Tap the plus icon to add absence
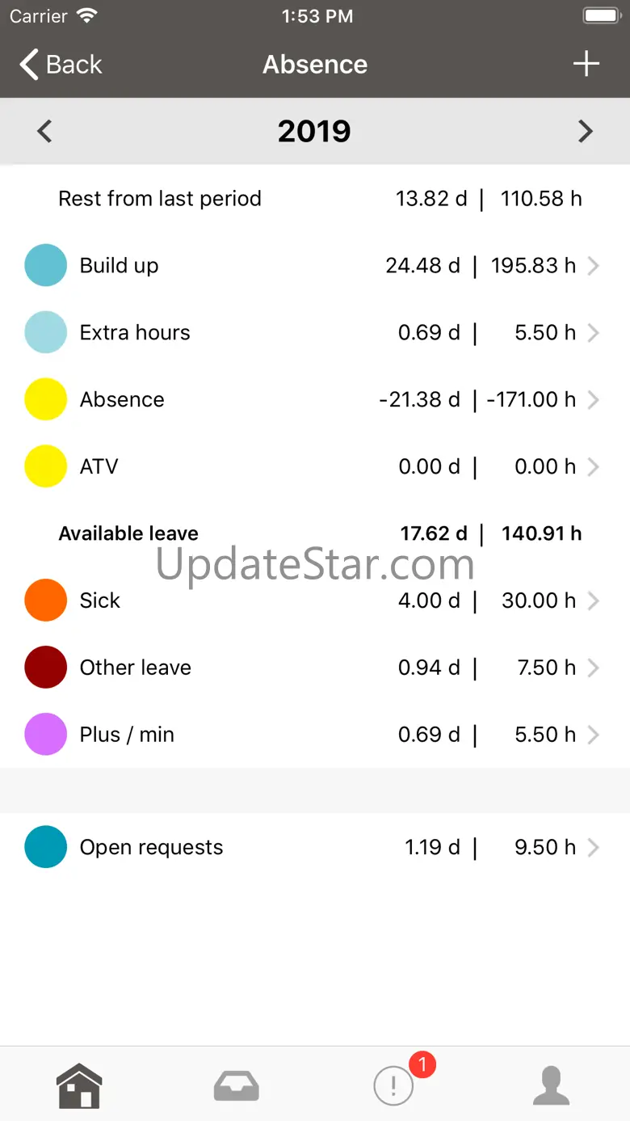The image size is (630, 1121). point(586,64)
